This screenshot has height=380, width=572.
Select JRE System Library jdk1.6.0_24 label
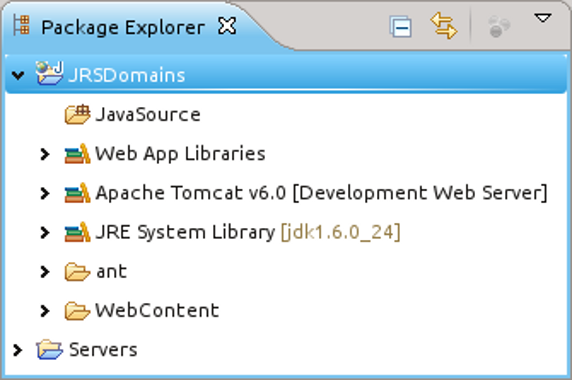[248, 232]
